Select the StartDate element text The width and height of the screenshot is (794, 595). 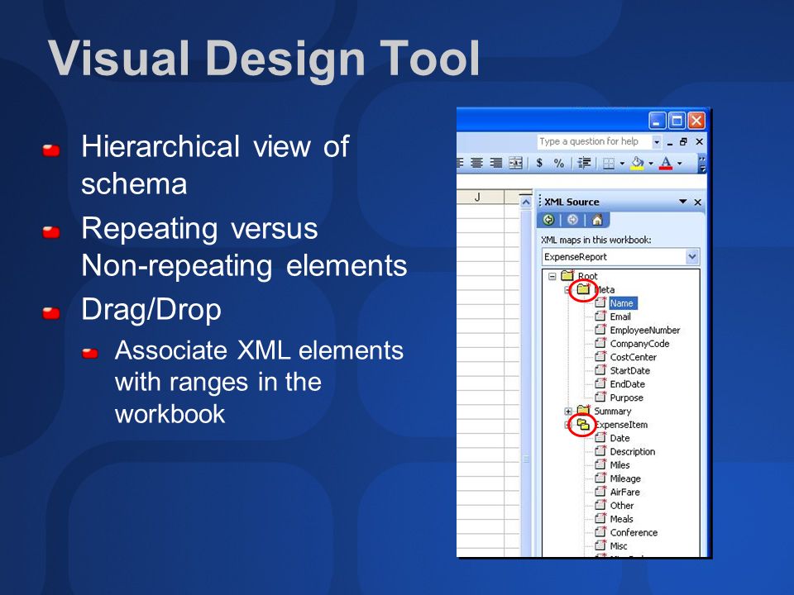click(630, 370)
